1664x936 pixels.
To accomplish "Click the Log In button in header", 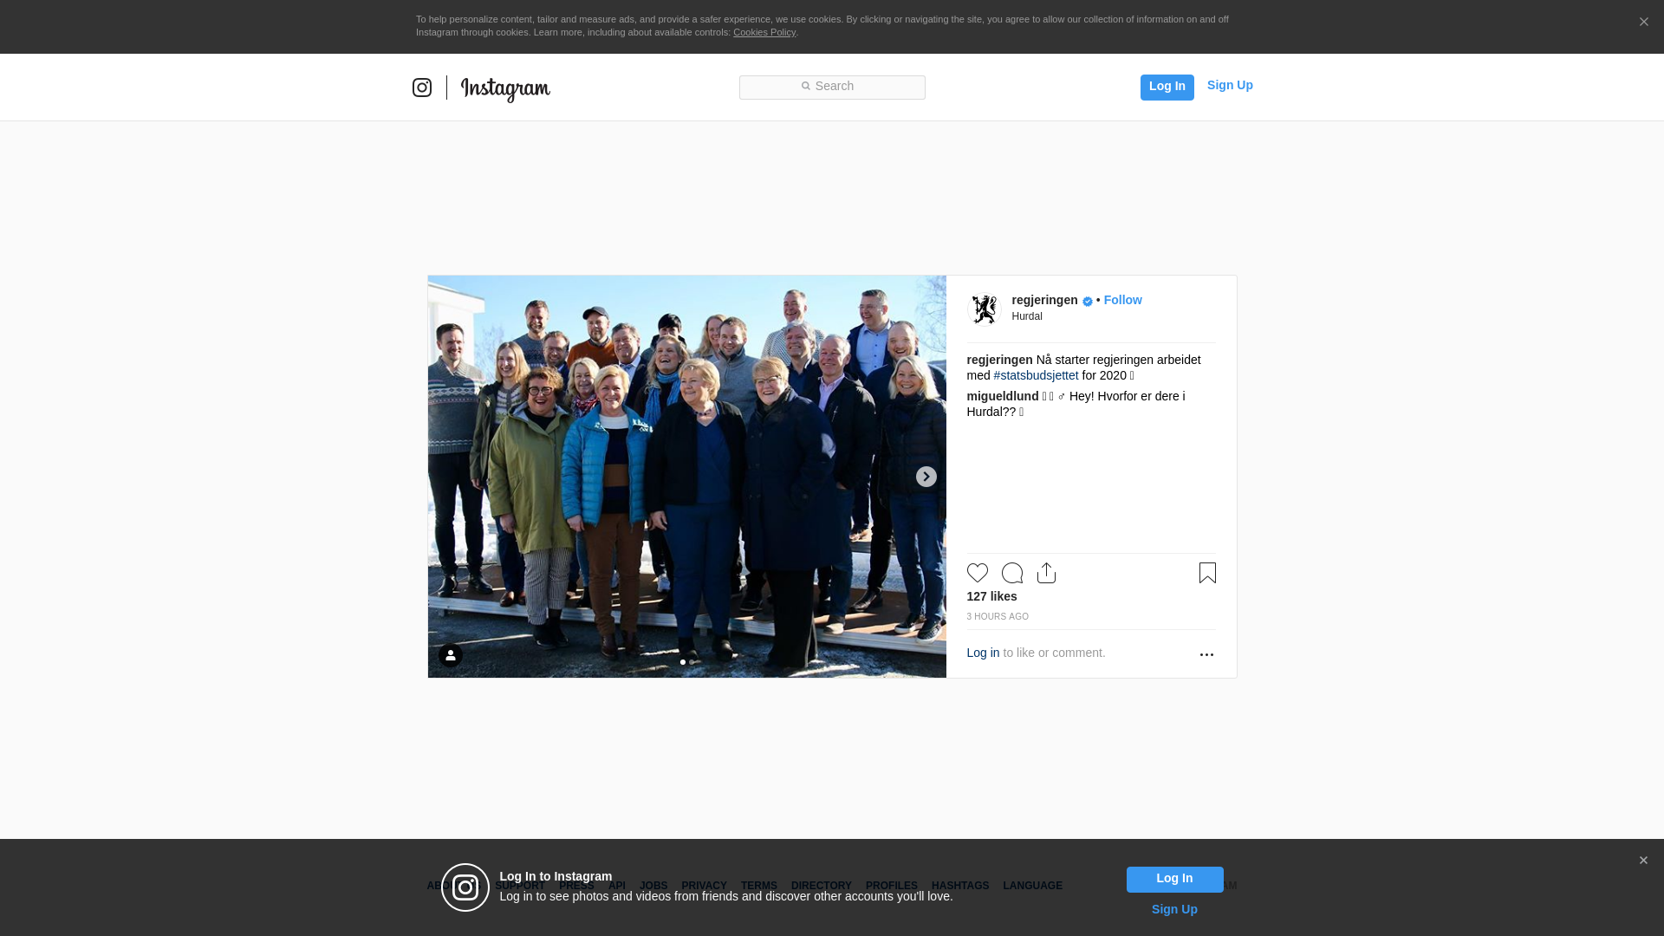I will (x=1167, y=87).
